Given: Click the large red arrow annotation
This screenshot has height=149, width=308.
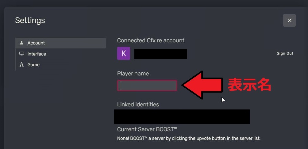Looking at the screenshot, I should pos(202,85).
